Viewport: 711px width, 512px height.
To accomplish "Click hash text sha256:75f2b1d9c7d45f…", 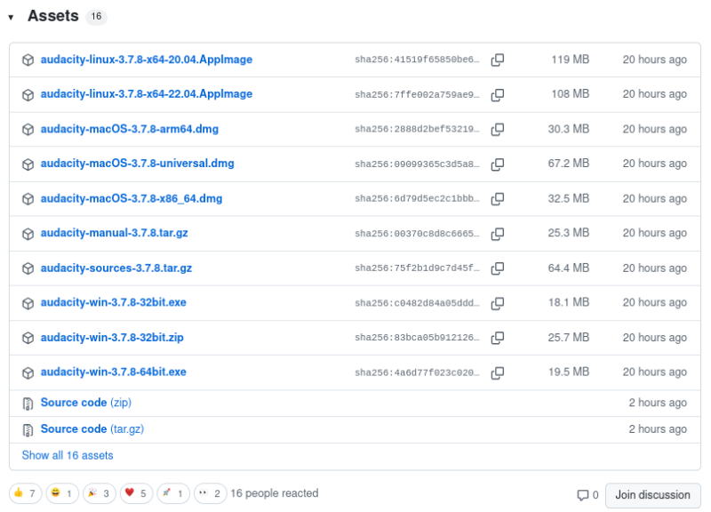I will [417, 268].
